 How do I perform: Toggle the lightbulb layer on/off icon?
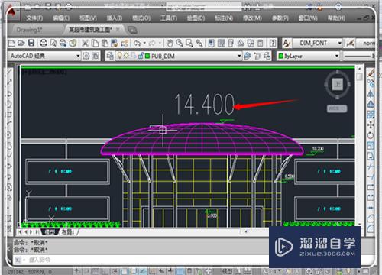[x=119, y=56]
